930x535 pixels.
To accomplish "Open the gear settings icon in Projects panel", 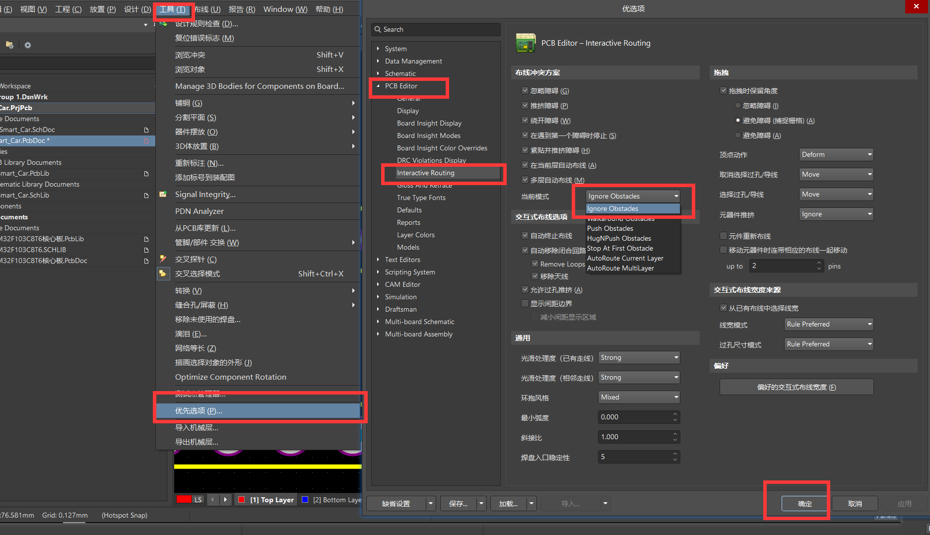I will point(28,45).
